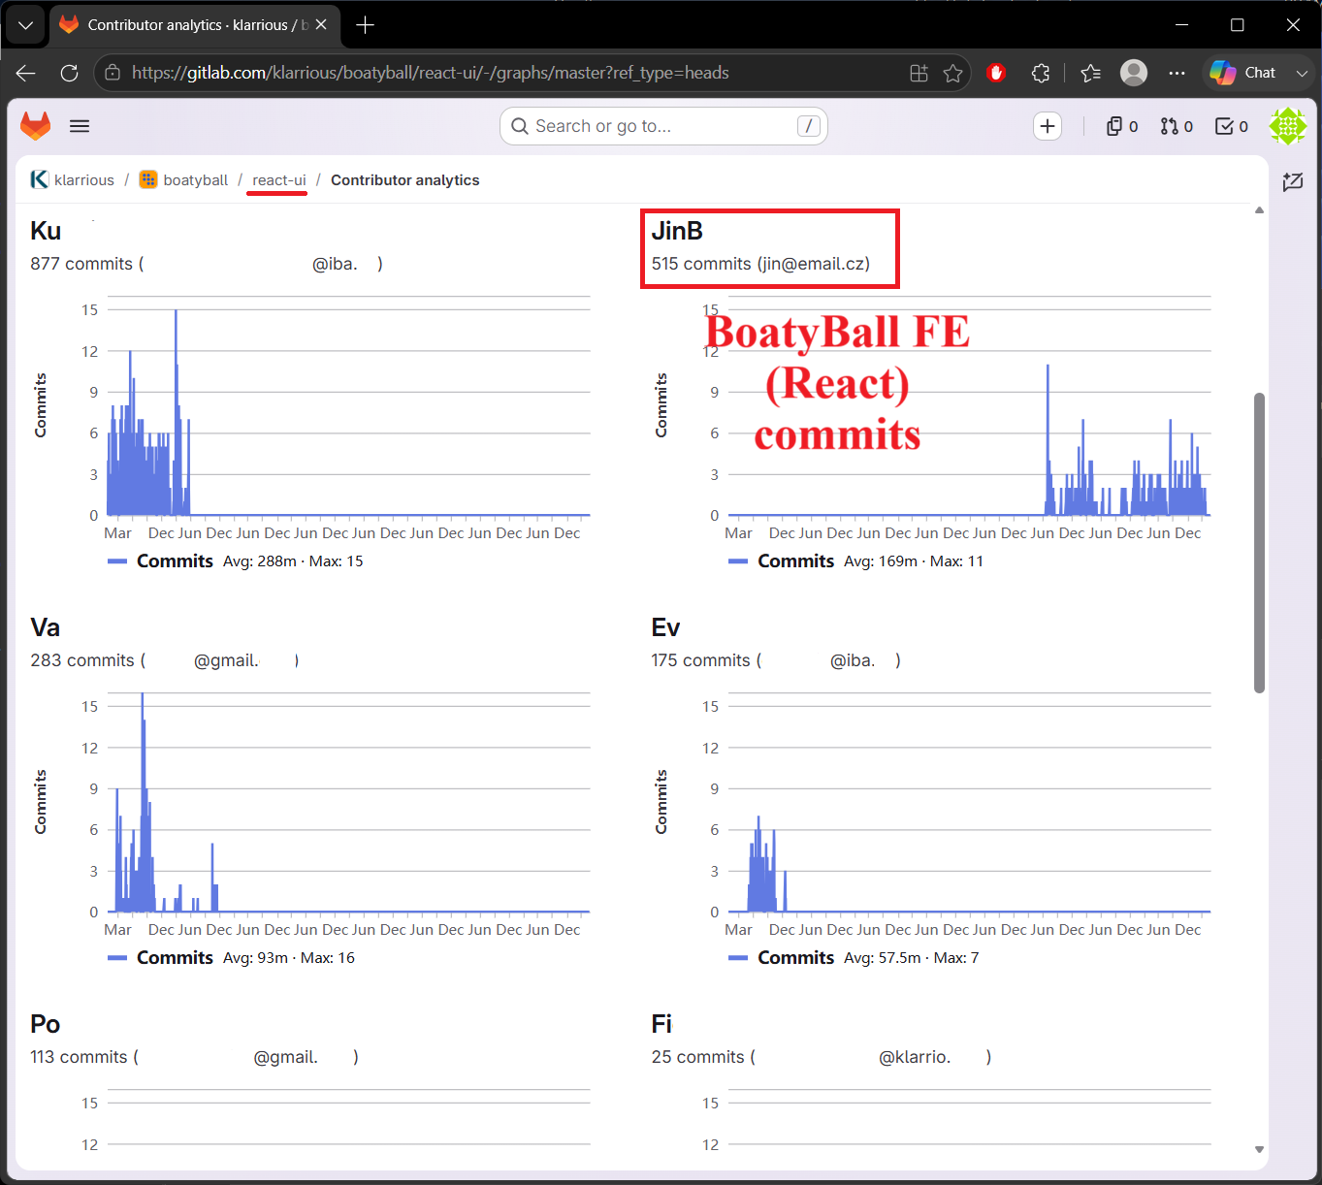Open merge requests counter

pos(1177,126)
